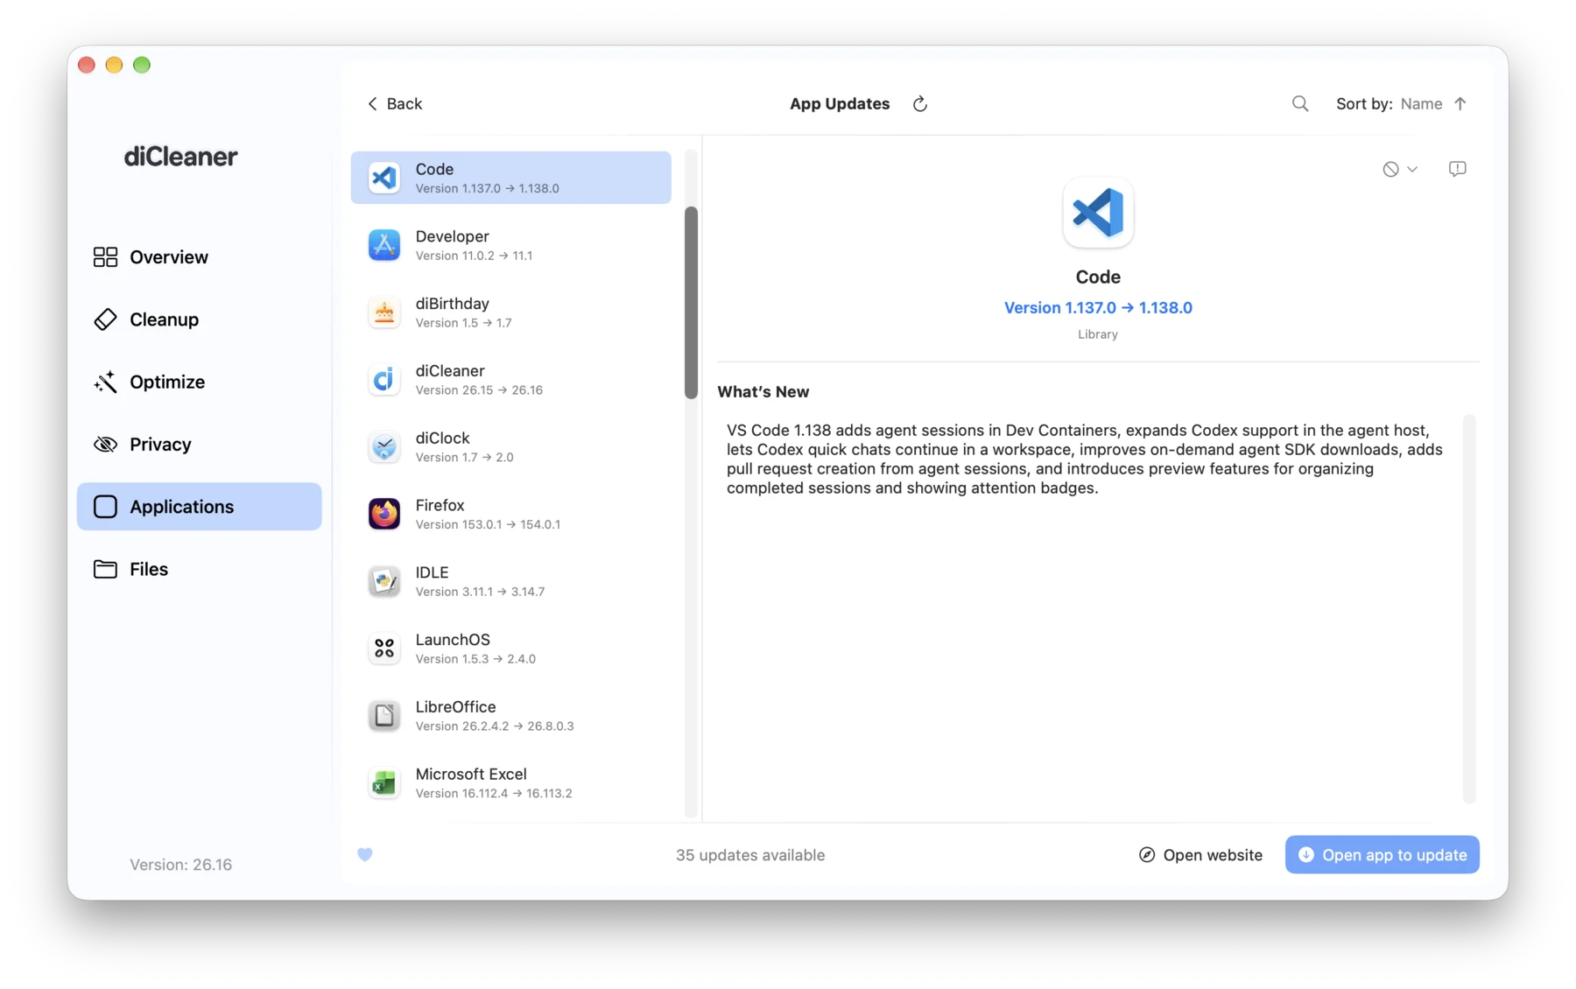The image size is (1576, 989).
Task: Click the Library location label
Action: [x=1098, y=334]
